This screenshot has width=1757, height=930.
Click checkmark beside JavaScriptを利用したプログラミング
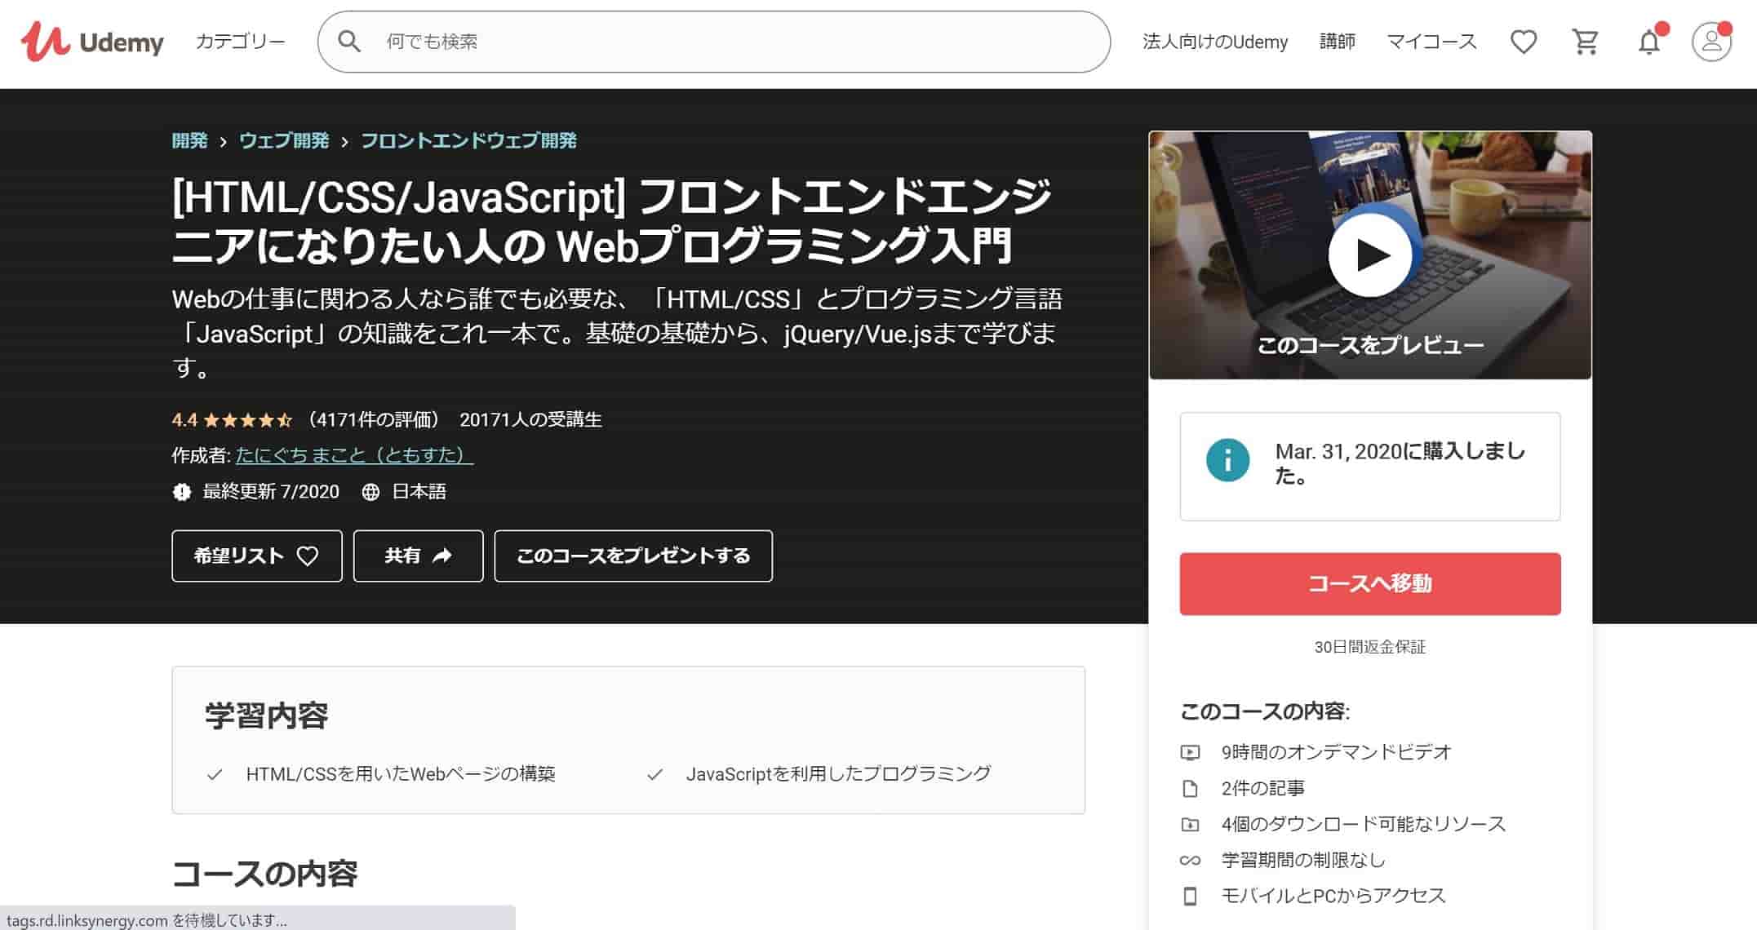[654, 774]
